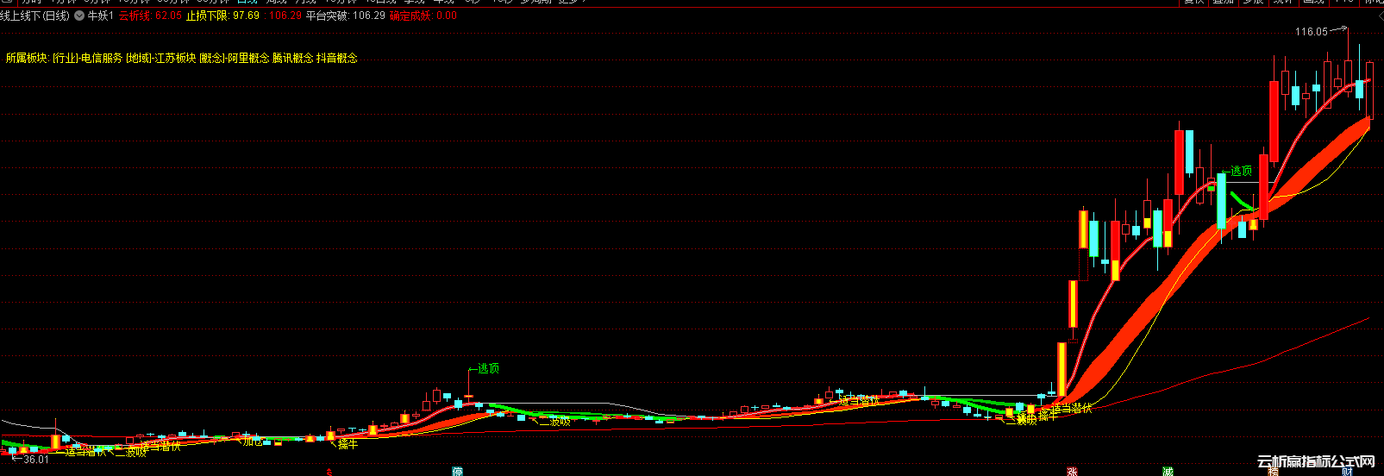
Task: Click the 财 event marker at bottom right
Action: click(1346, 472)
